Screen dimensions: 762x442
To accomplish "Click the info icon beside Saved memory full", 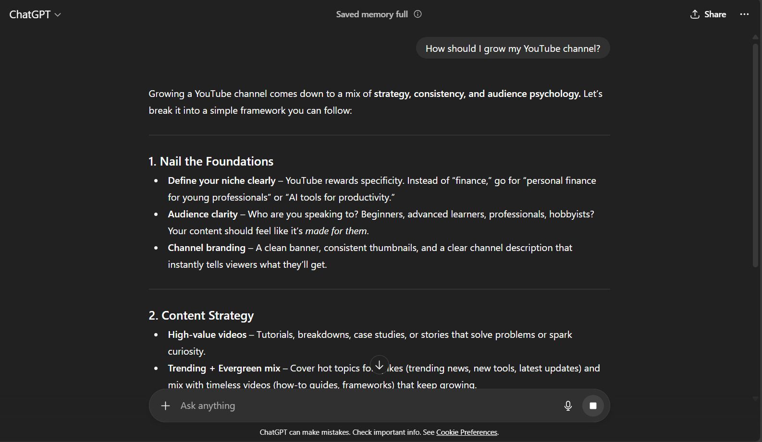I will click(x=418, y=14).
